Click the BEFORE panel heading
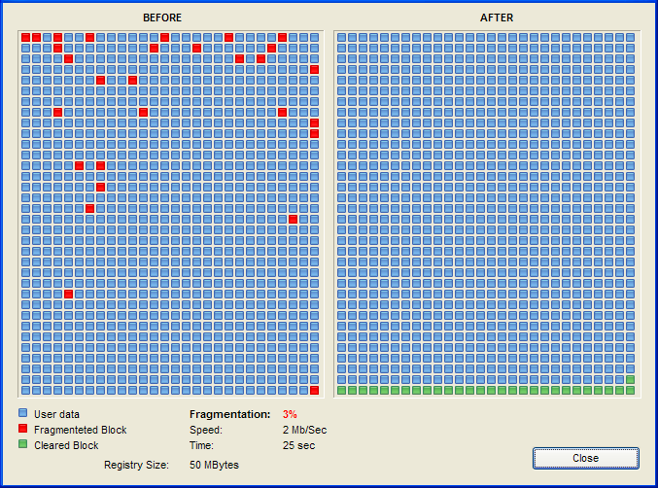 click(x=162, y=17)
